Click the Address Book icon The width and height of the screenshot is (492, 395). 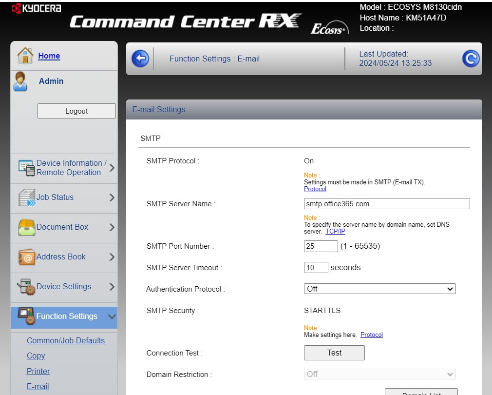(26, 257)
